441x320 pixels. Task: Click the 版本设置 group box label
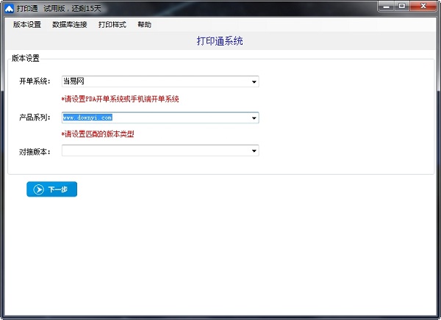point(26,58)
